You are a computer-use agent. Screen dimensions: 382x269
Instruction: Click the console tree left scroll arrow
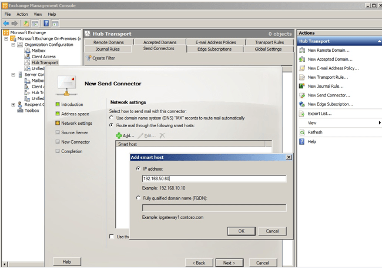coord(5,264)
